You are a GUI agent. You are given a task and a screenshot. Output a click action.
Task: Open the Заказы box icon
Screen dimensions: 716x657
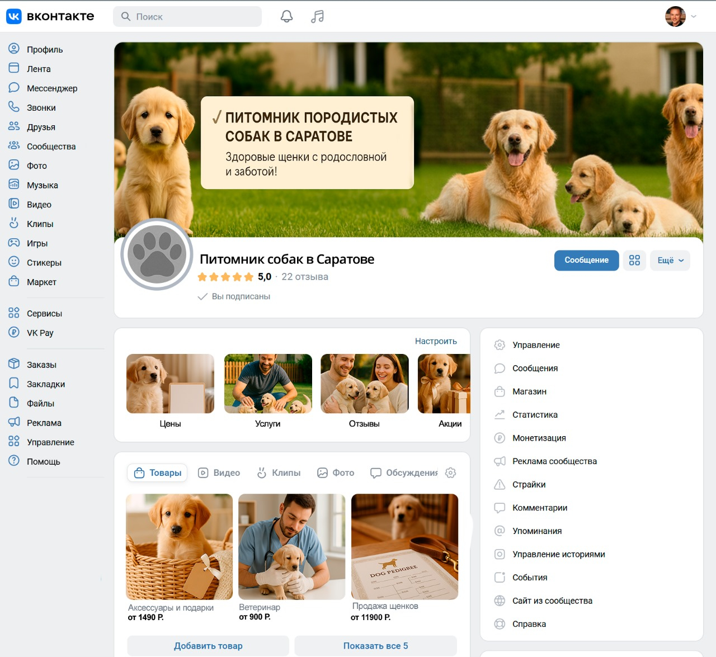coord(14,364)
